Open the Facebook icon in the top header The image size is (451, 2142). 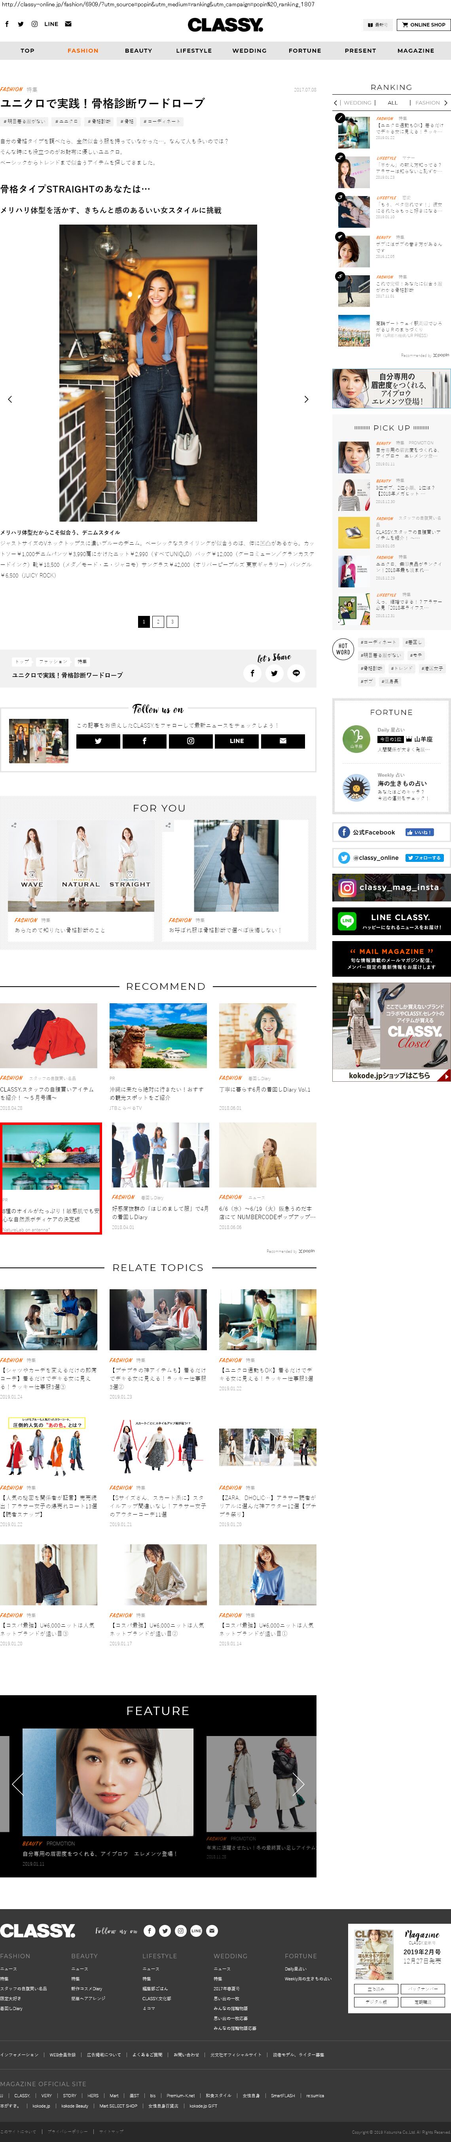pyautogui.click(x=8, y=24)
